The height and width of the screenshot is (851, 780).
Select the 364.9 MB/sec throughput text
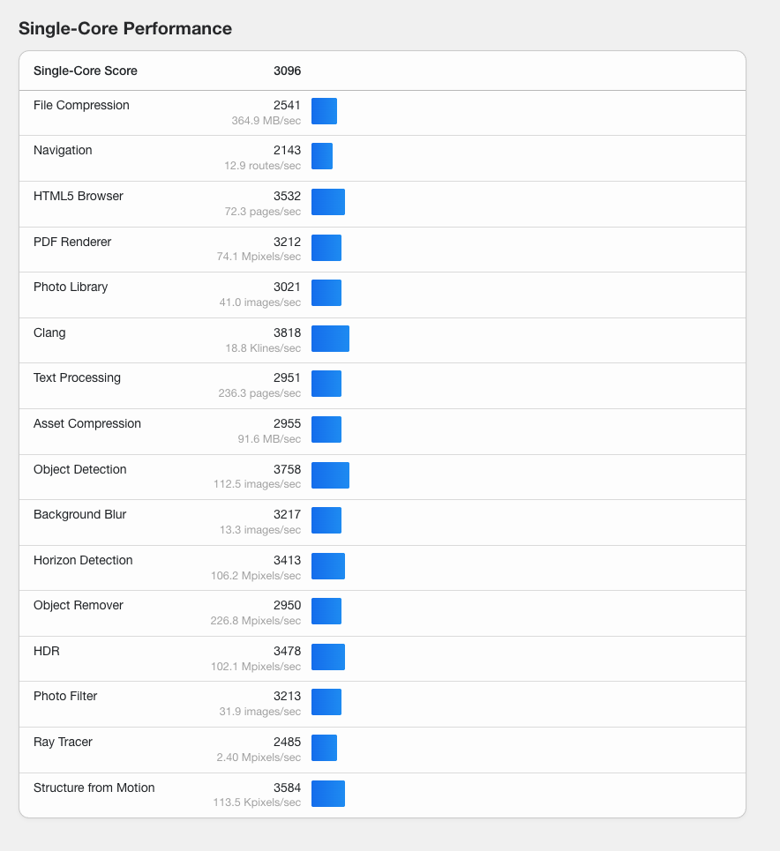[x=266, y=120]
